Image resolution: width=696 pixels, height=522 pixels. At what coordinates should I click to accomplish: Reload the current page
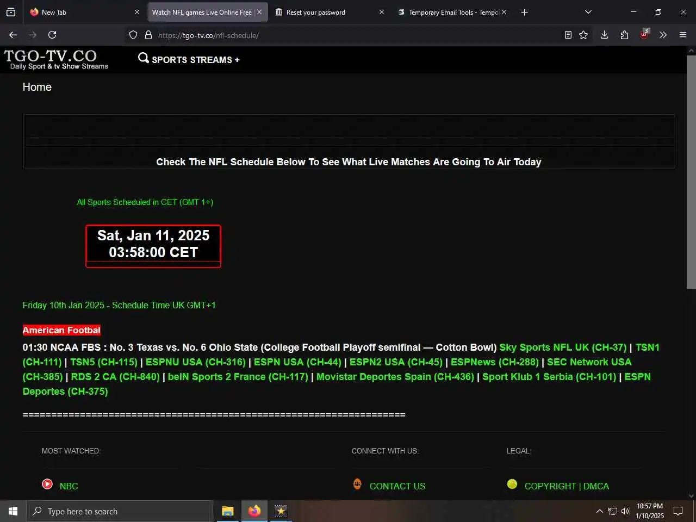pos(52,35)
